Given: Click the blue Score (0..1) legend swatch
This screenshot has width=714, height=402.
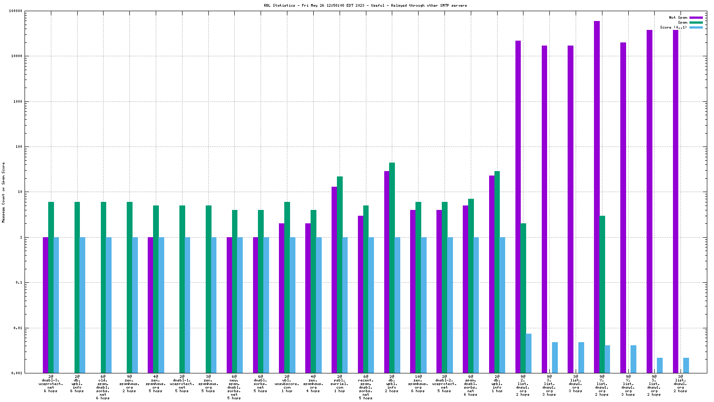Looking at the screenshot, I should point(696,27).
